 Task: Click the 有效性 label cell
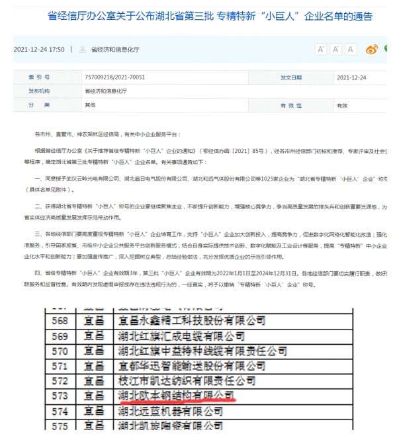click(291, 105)
